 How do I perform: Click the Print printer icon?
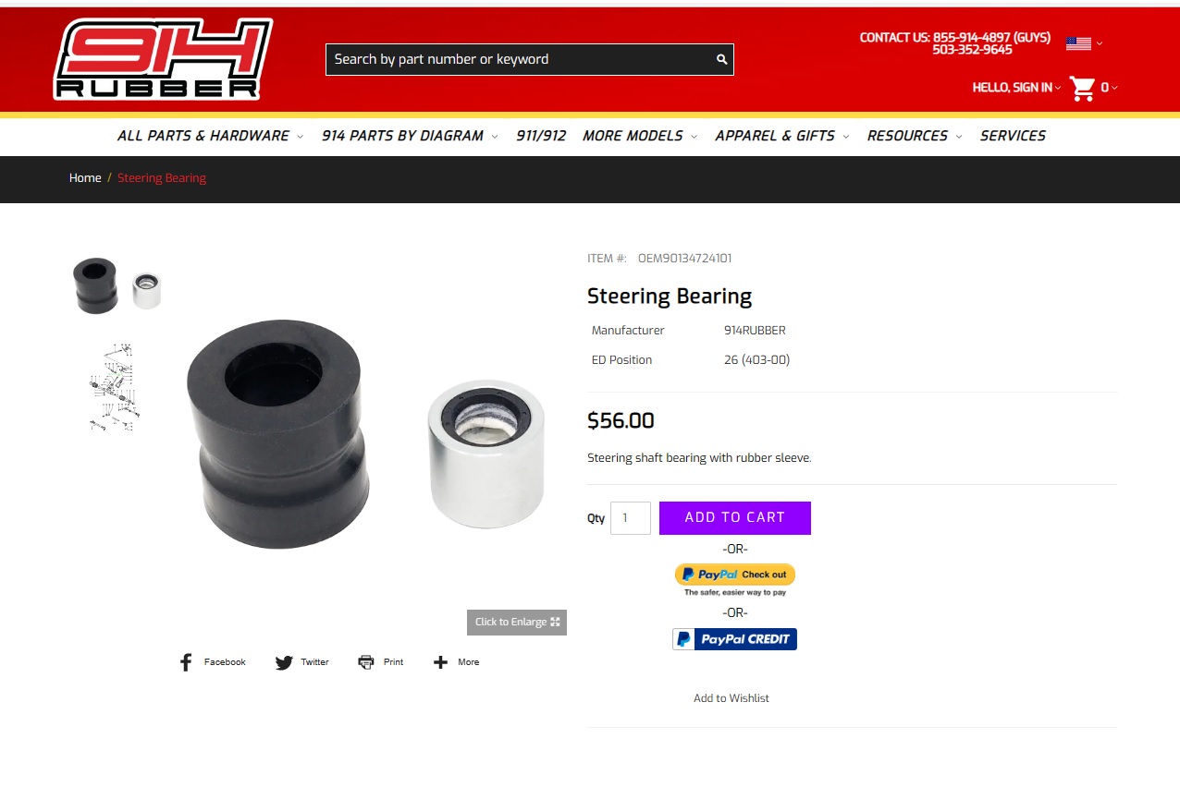click(x=366, y=662)
